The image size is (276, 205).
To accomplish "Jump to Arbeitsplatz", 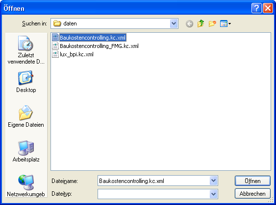I will [x=26, y=151].
